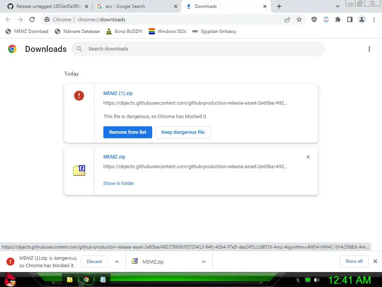The height and width of the screenshot is (287, 382).
Task: Click the 12:41 AM taskbar clock
Action: click(x=350, y=280)
